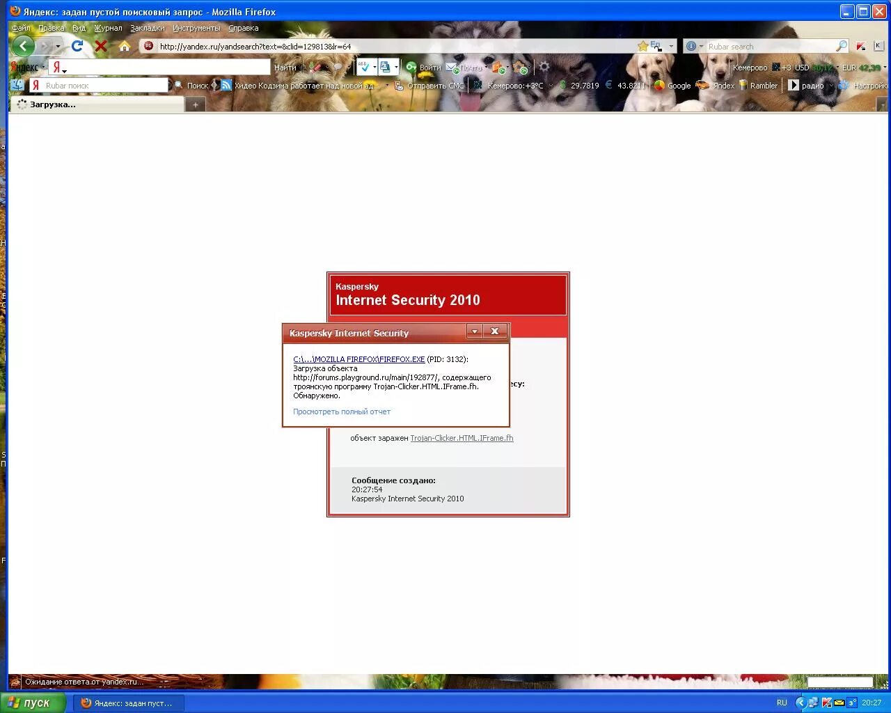Click Просмотреть полный отчет link
This screenshot has width=891, height=713.
click(341, 412)
